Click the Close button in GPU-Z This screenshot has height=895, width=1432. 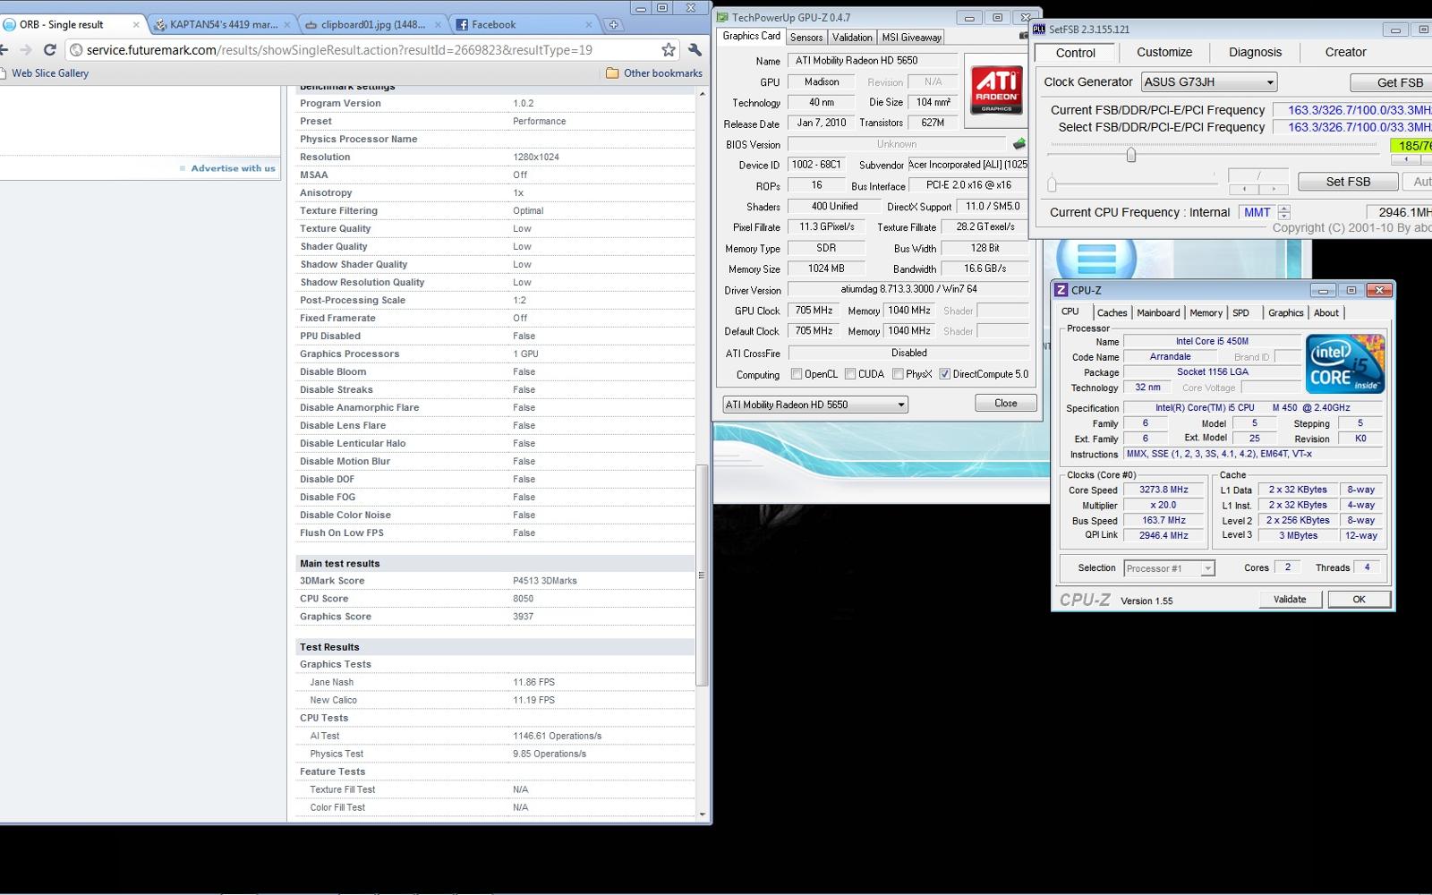tap(1006, 404)
